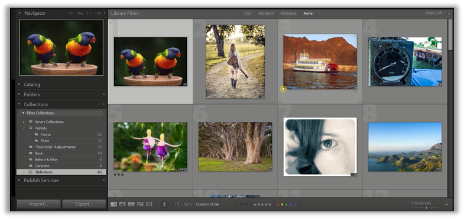464x219 pixels.
Task: Switch to Survey view in toolbar
Action: [140, 204]
